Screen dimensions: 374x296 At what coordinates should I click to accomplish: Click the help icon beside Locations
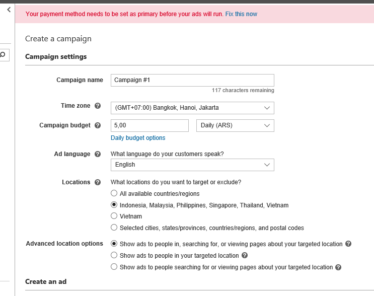click(98, 182)
